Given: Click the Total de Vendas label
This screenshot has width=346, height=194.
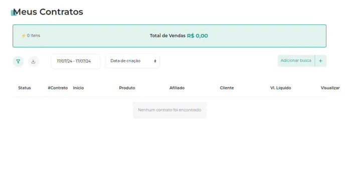Looking at the screenshot, I should [x=167, y=35].
